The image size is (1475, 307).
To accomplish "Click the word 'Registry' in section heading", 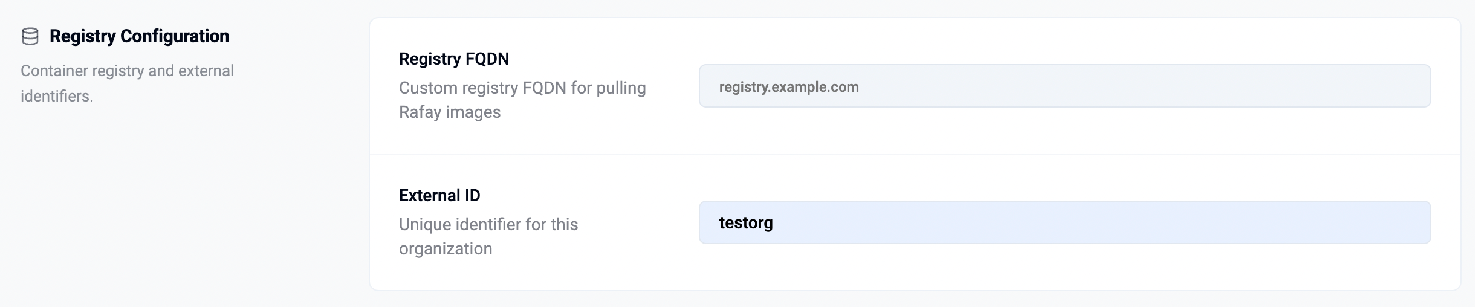I will (x=82, y=36).
